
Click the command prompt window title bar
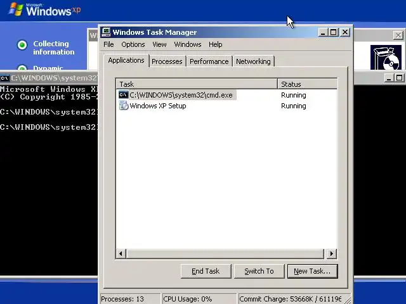(49, 78)
